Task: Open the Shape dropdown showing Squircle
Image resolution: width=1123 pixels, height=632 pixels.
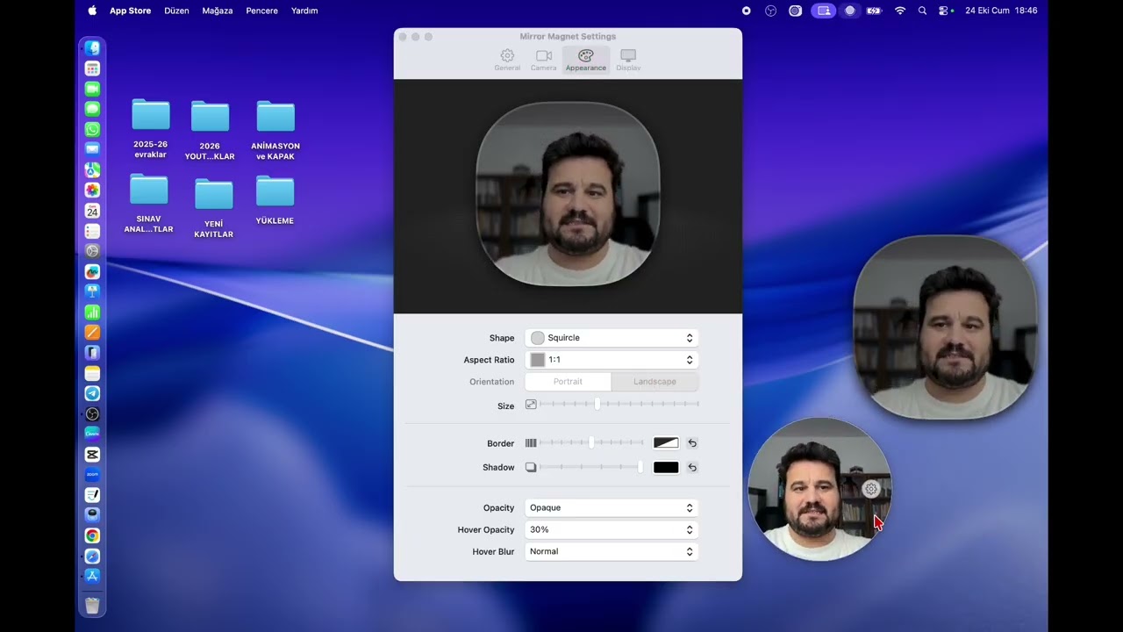Action: coord(612,338)
